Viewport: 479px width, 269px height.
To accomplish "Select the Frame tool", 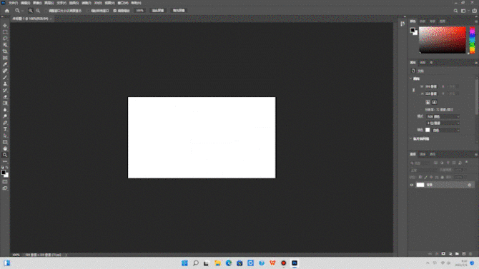I will point(5,58).
